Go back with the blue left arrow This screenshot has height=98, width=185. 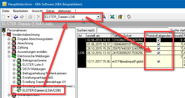pos(16,17)
